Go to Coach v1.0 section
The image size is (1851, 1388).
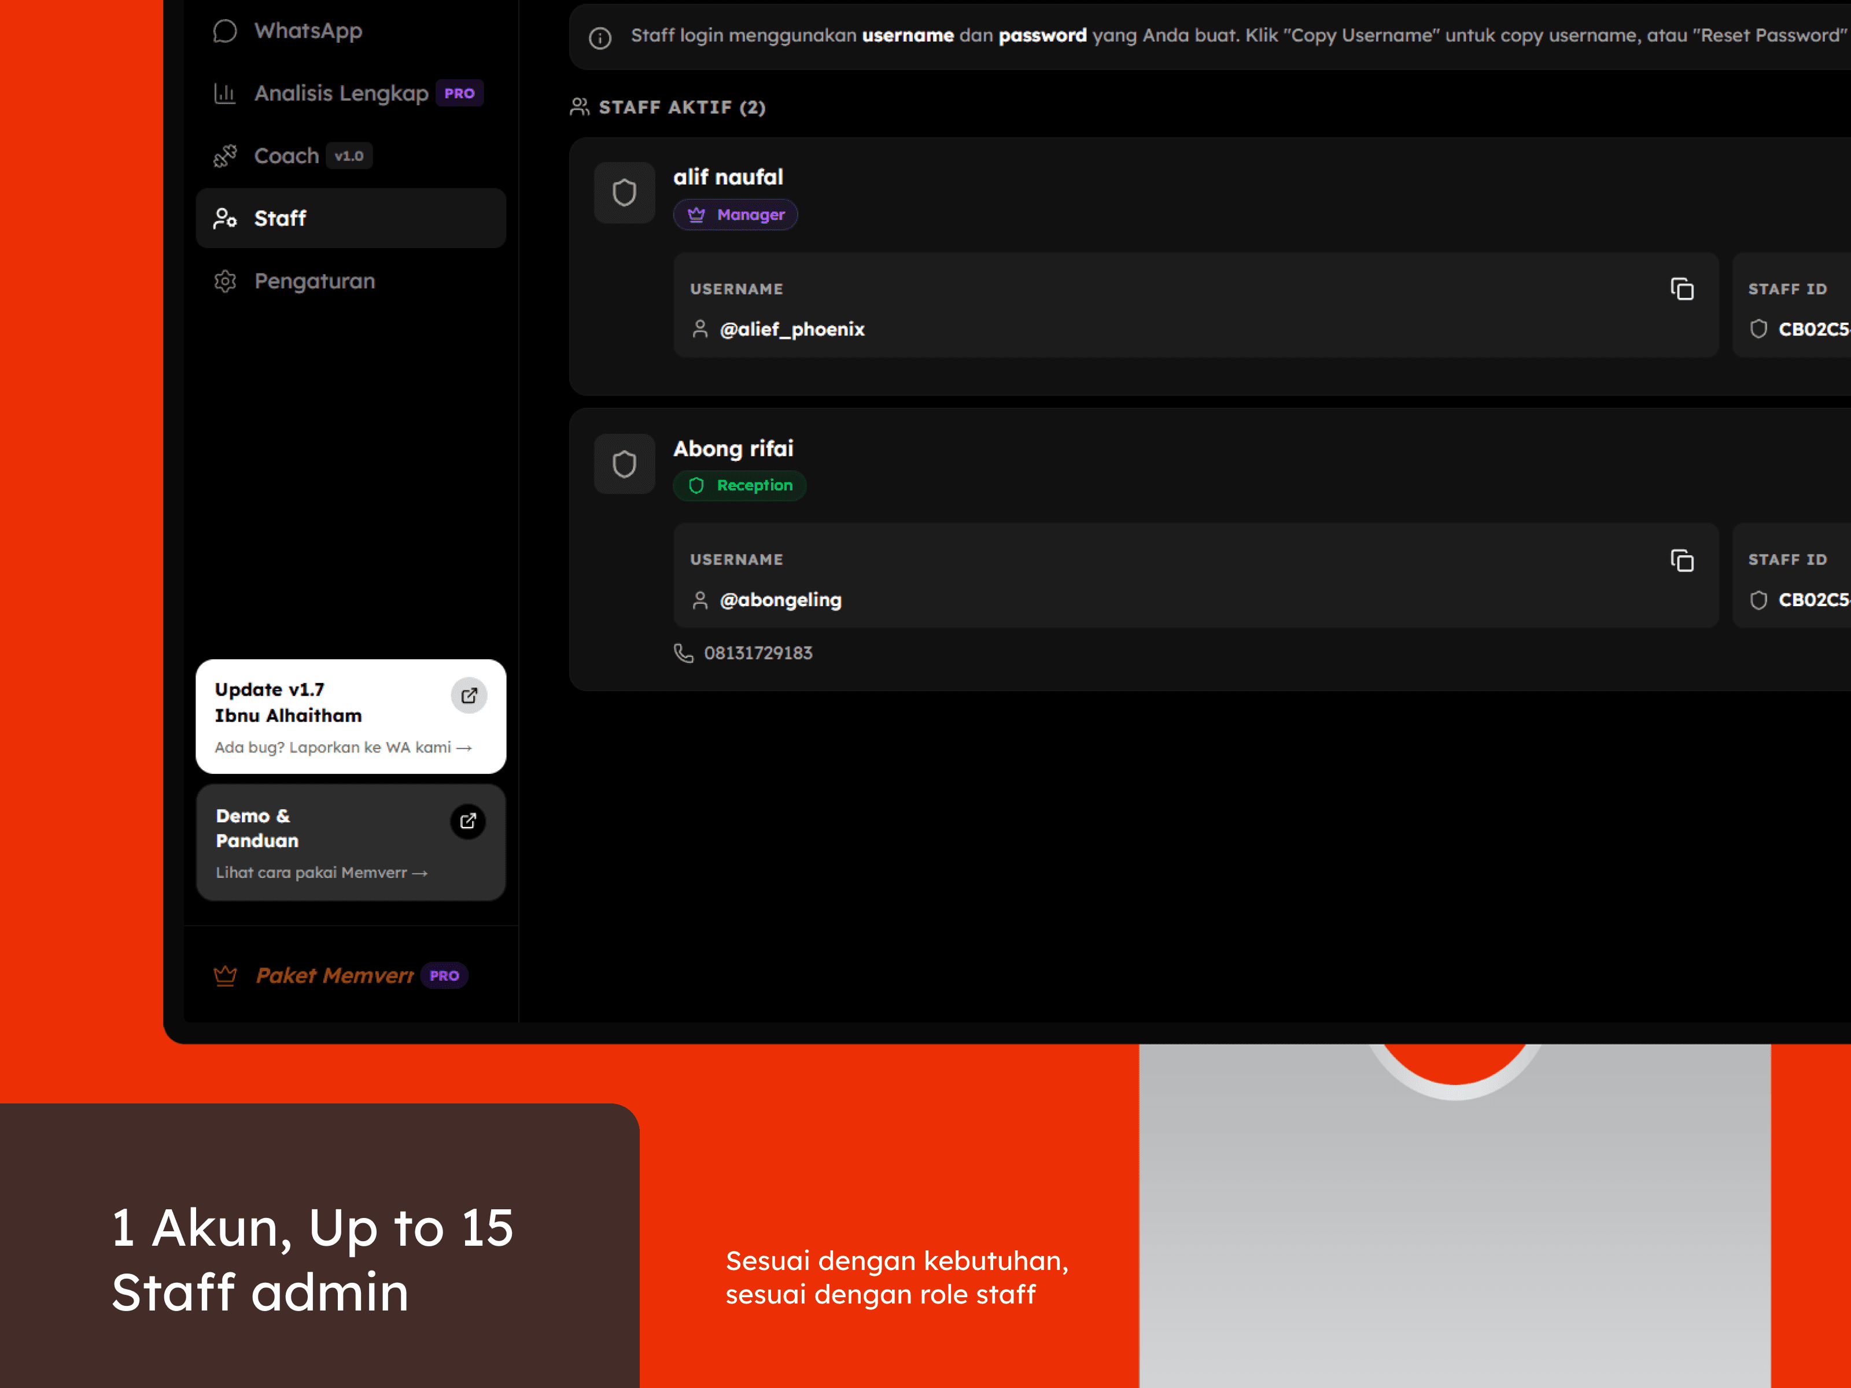[x=287, y=156]
